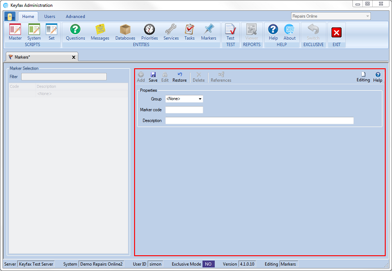
Task: Switch to the Users ribbon tab
Action: pos(50,17)
